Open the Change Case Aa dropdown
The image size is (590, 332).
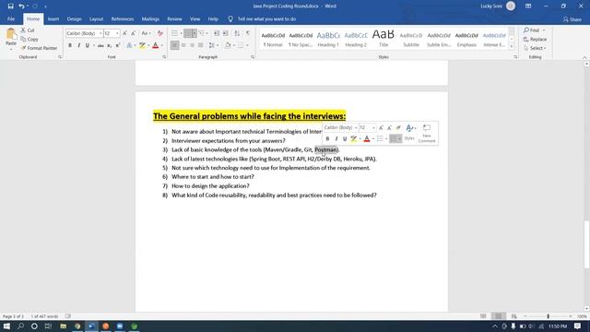[146, 33]
